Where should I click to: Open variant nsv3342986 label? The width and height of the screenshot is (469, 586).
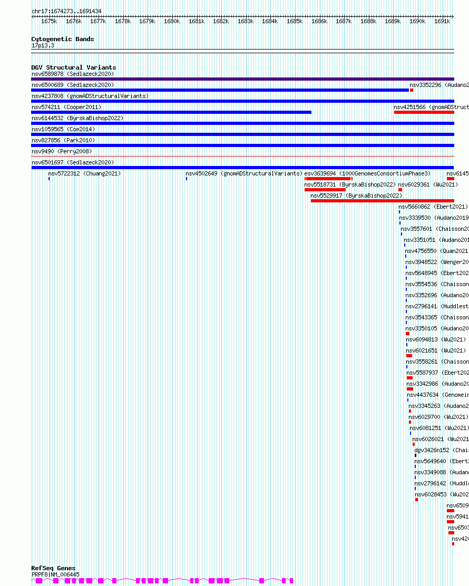(437, 384)
